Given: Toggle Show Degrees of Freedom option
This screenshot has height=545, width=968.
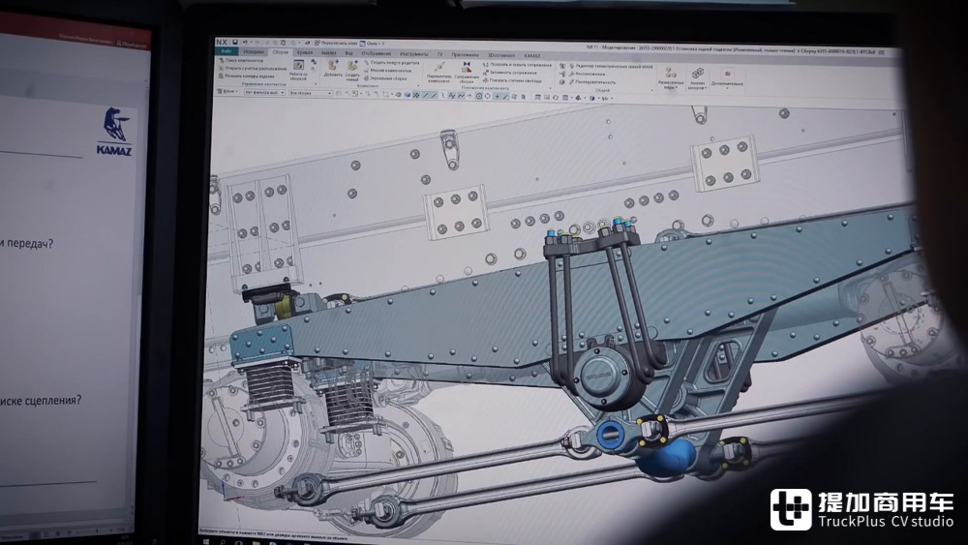Looking at the screenshot, I should click(515, 80).
